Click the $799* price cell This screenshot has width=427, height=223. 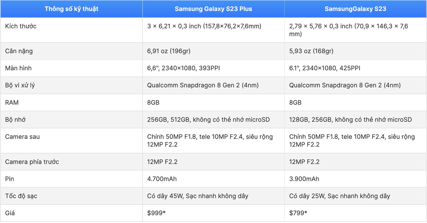pos(355,213)
